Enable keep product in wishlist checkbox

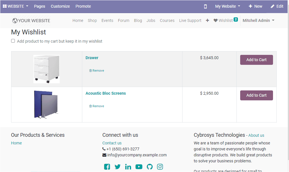(x=13, y=41)
